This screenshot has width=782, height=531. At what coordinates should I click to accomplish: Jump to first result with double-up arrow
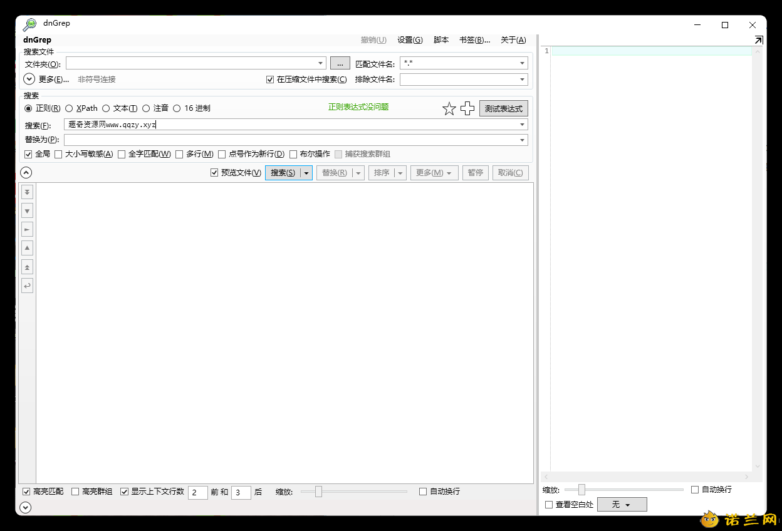[27, 267]
